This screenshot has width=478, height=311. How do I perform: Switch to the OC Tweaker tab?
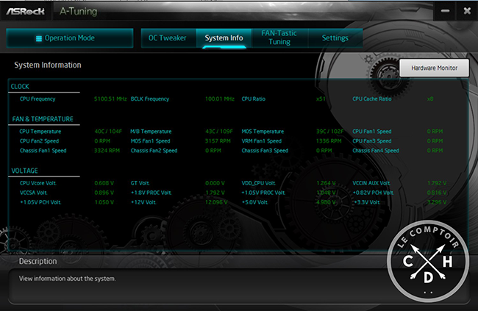(x=168, y=38)
